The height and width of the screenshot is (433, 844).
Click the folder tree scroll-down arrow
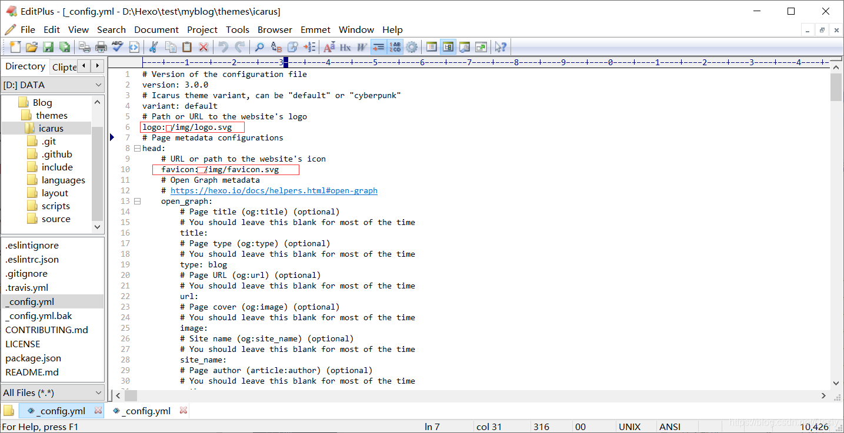[x=98, y=226]
